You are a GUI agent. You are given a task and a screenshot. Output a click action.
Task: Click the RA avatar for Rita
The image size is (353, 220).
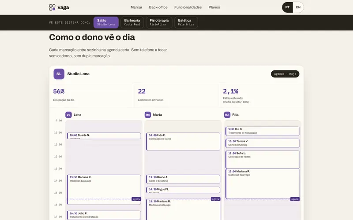pyautogui.click(x=227, y=115)
